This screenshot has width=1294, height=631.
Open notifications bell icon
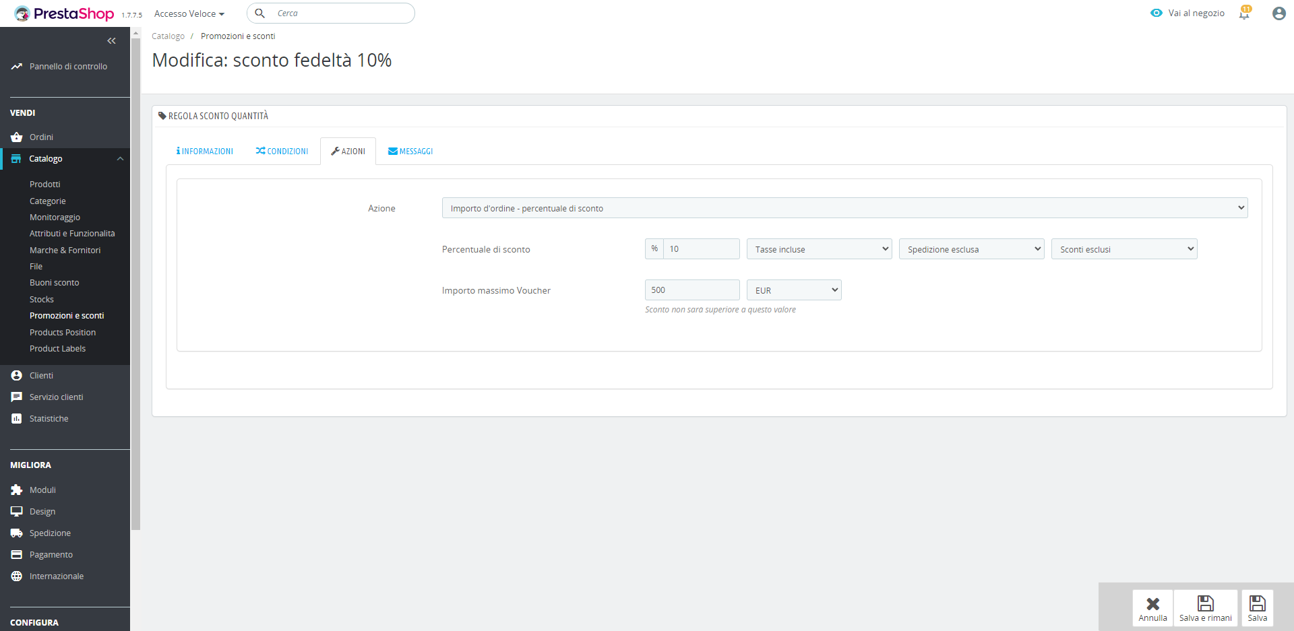(x=1244, y=13)
